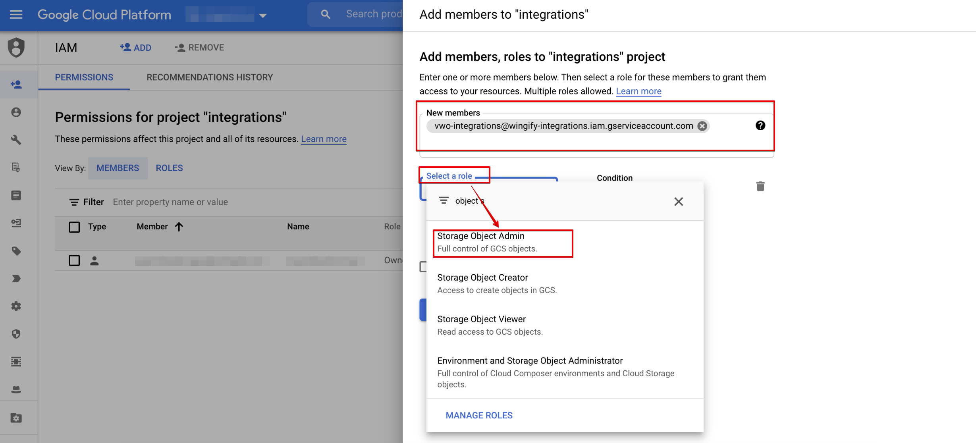Choose Environment and Storage Object Administrator
Viewport: 976px width, 443px height.
click(565, 372)
